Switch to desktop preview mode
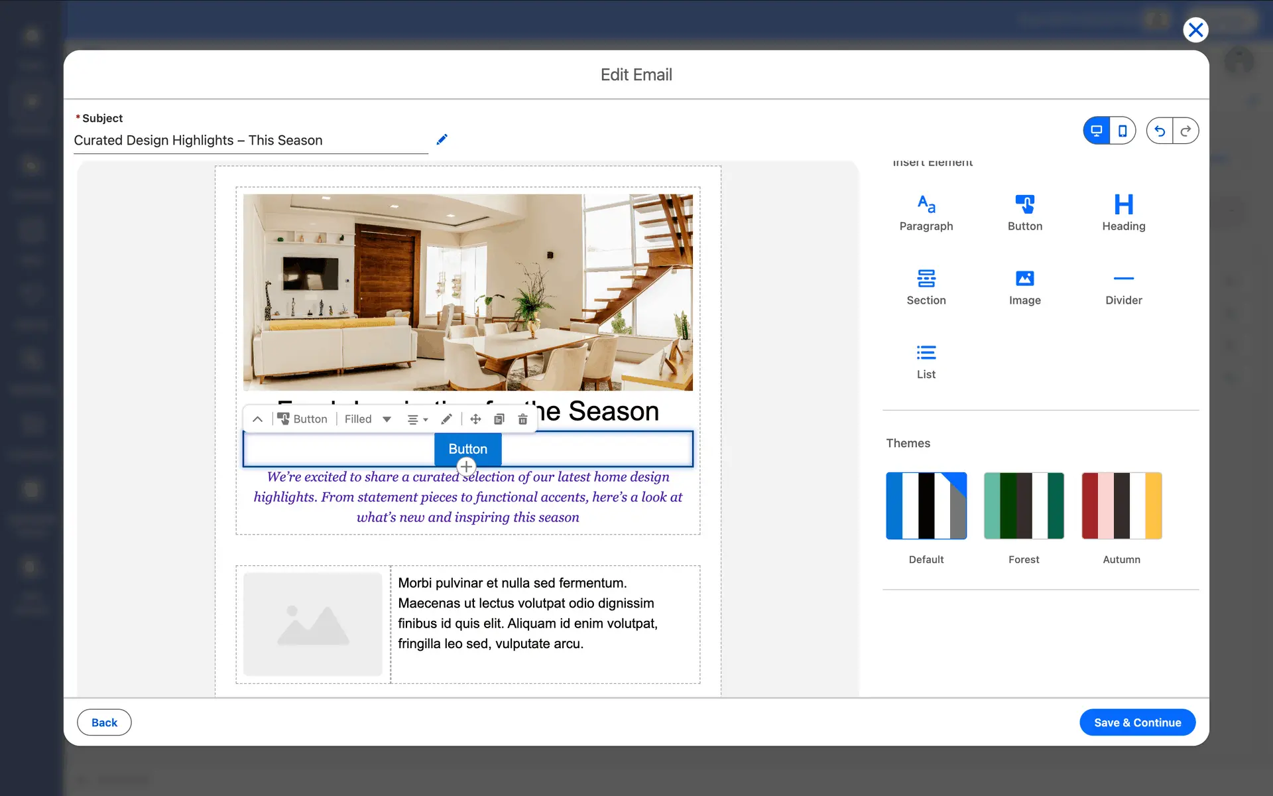The width and height of the screenshot is (1273, 796). pyautogui.click(x=1097, y=131)
